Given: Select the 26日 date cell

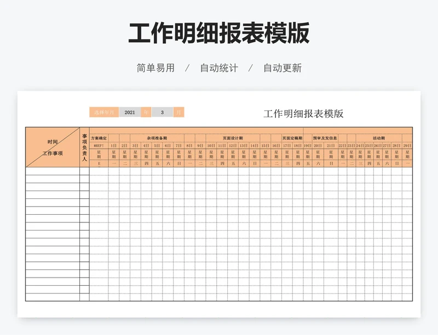Looking at the screenshot, I should tap(378, 145).
